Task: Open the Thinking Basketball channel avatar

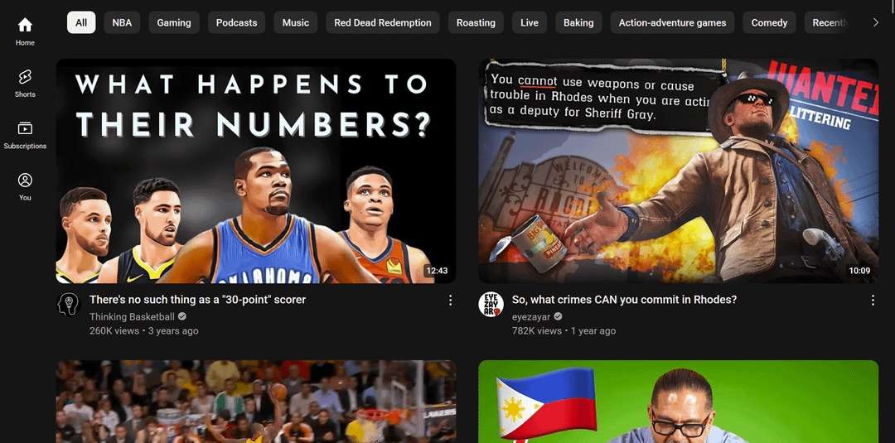Action: pyautogui.click(x=69, y=305)
